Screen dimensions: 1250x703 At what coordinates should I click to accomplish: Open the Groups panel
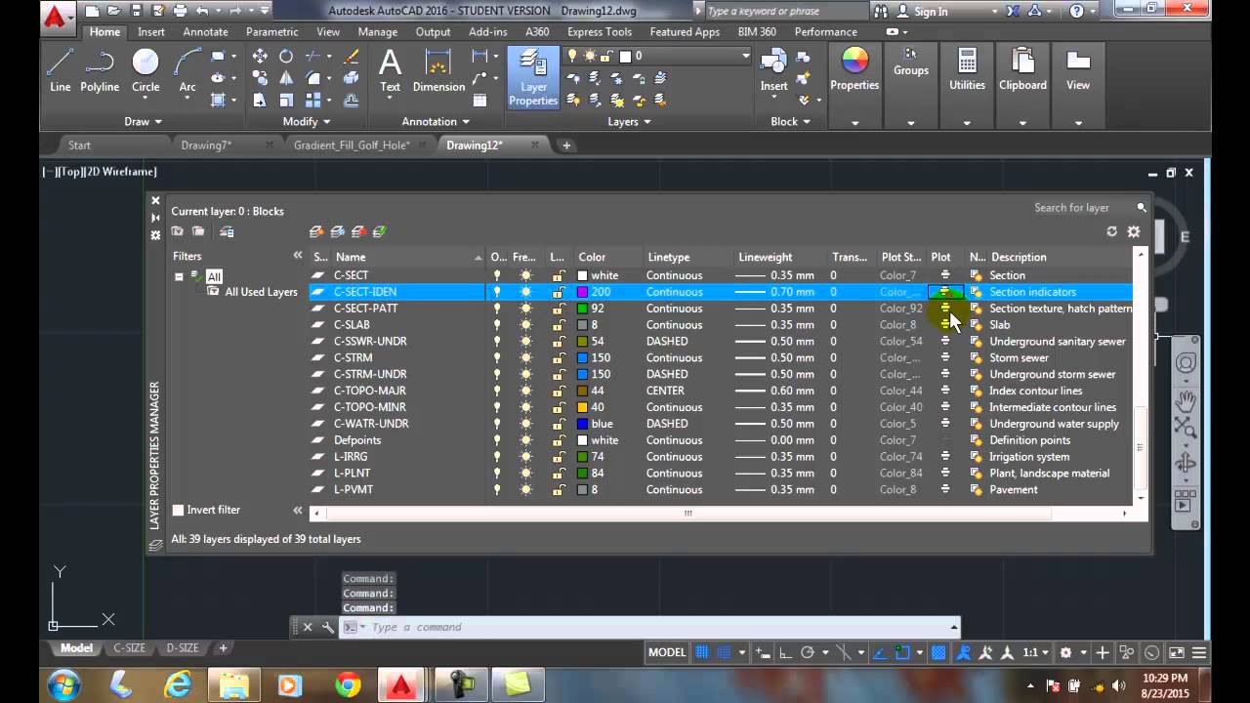[x=910, y=61]
